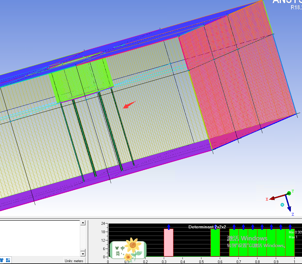
Task: Select the green histogram bar at 0.95–1
Action: [x=290, y=243]
